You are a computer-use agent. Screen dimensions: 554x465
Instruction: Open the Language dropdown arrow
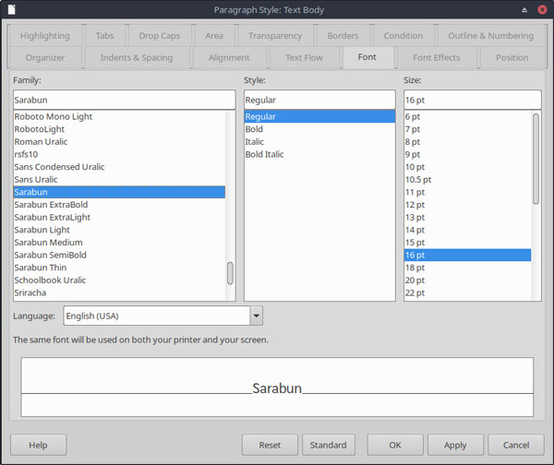[257, 316]
